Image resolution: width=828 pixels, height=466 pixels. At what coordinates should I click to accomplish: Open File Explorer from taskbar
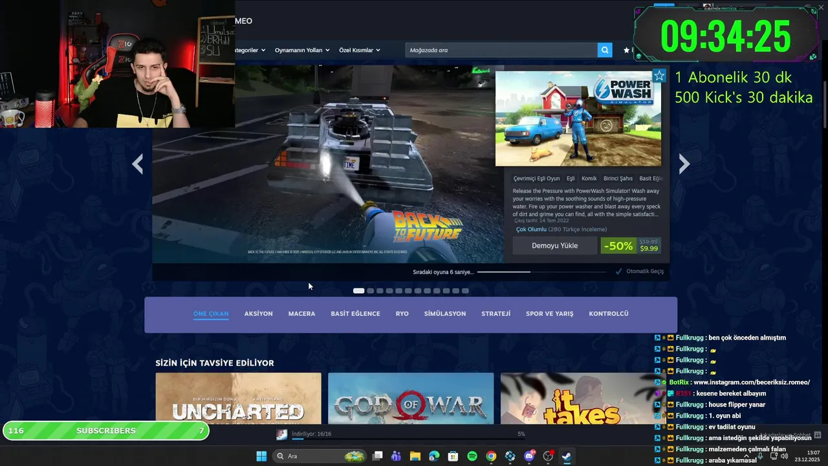pyautogui.click(x=415, y=456)
